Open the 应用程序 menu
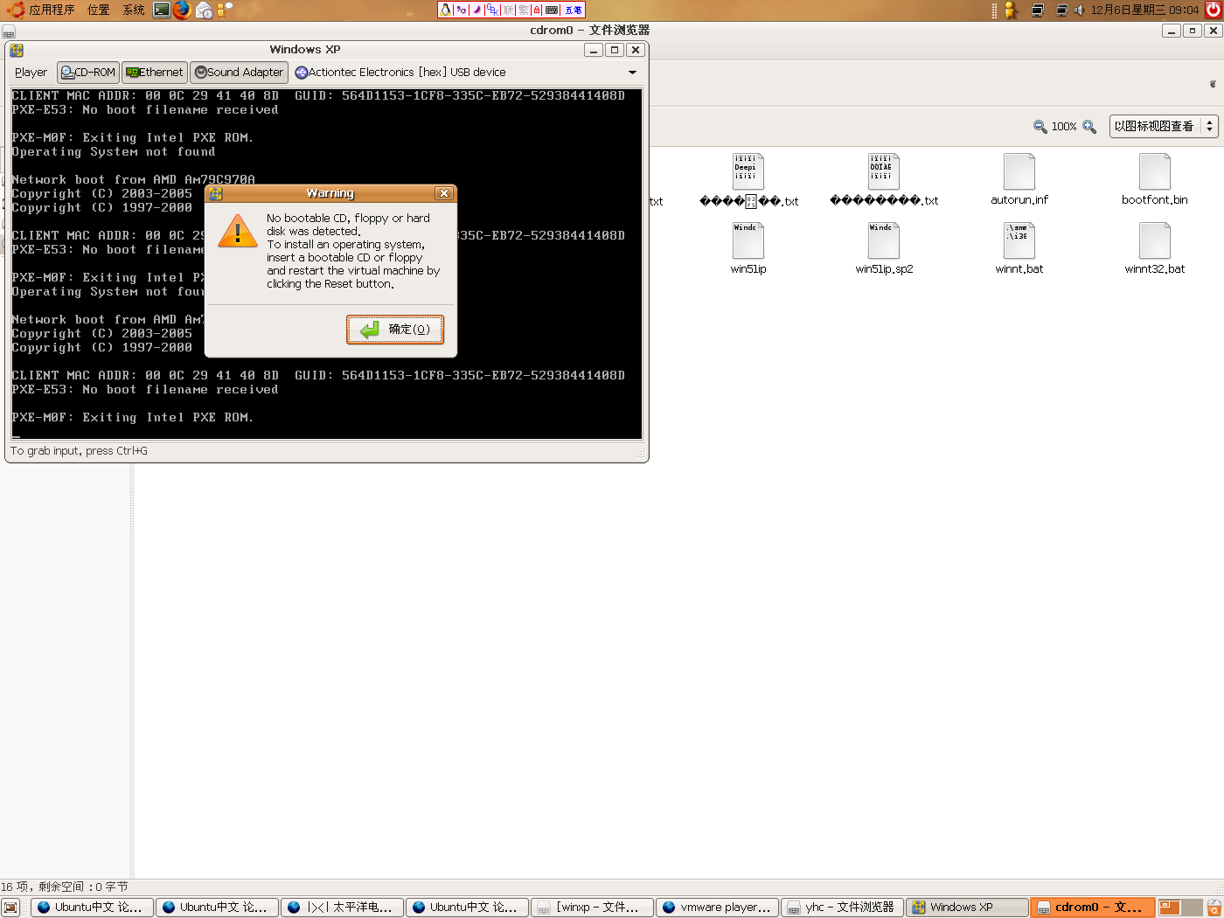This screenshot has height=918, width=1224. point(52,10)
